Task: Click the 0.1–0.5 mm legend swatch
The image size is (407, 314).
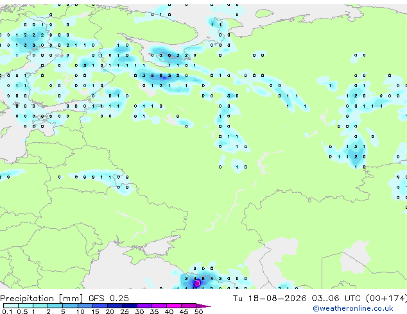Action: point(11,306)
